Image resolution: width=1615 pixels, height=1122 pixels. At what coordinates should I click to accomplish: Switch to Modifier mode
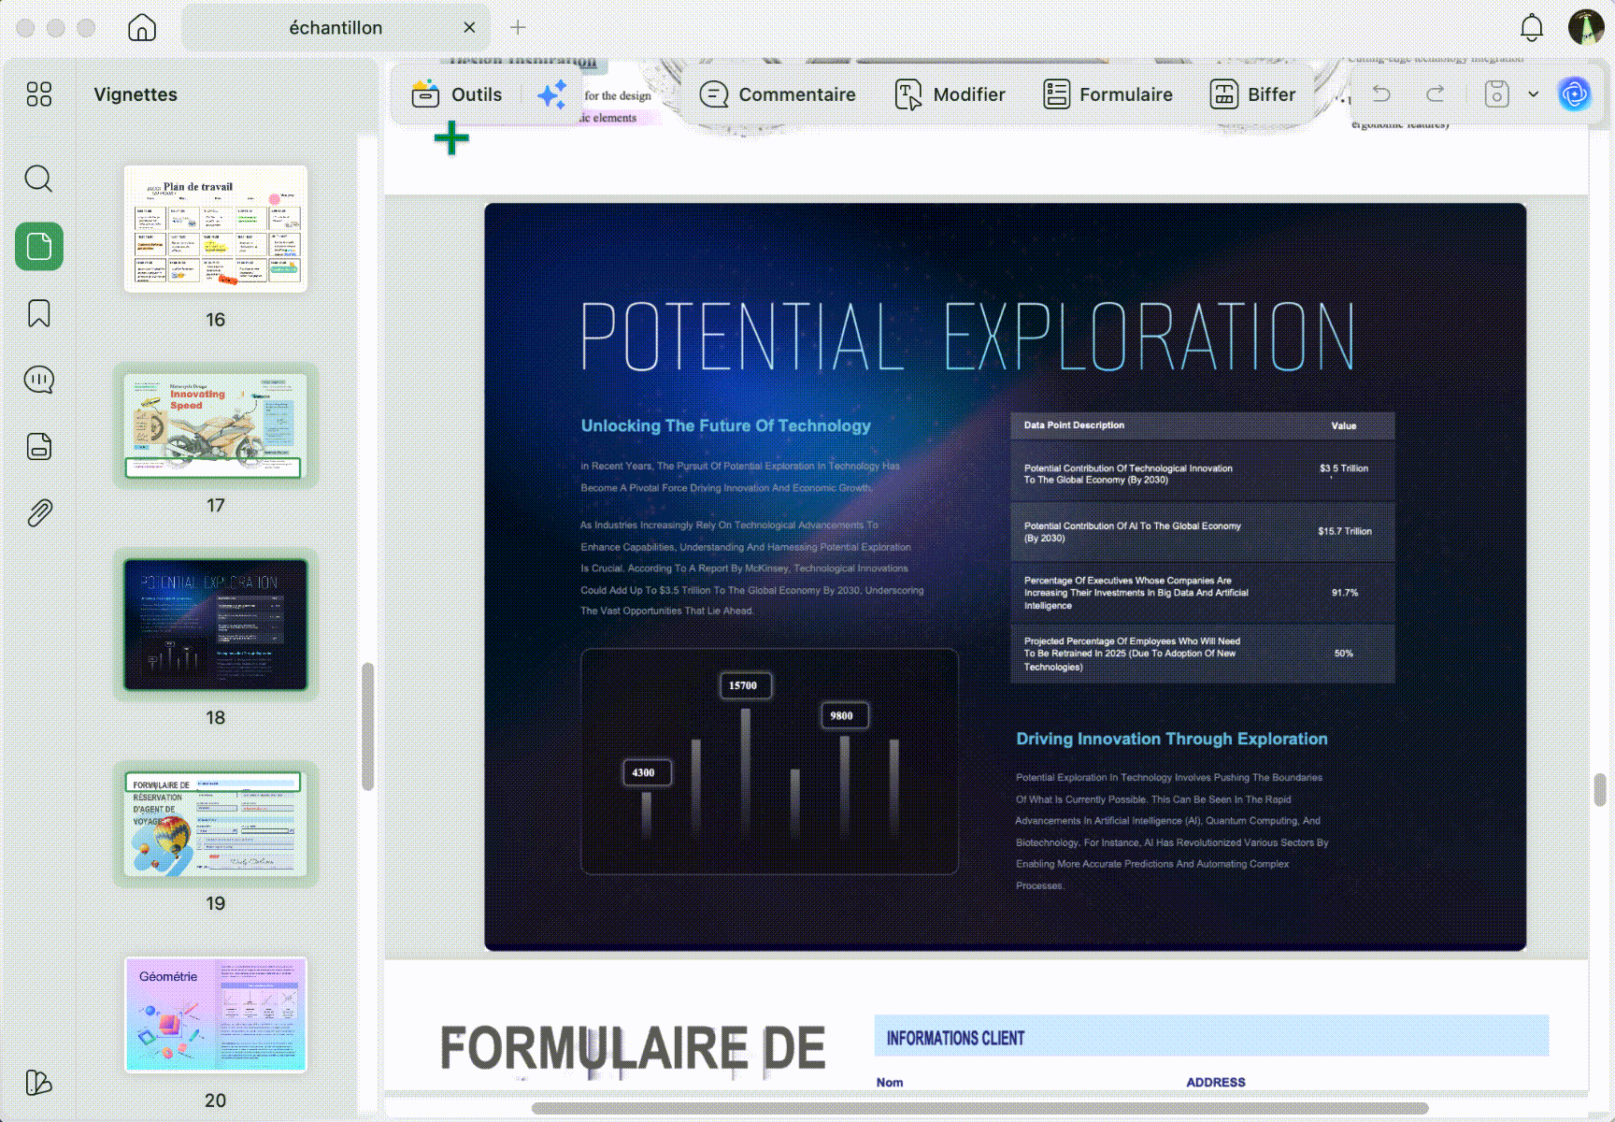950,94
